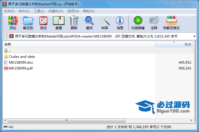The width and height of the screenshot is (199, 132).
Task: Open the Tools (工具) menu
Action: 39,11
